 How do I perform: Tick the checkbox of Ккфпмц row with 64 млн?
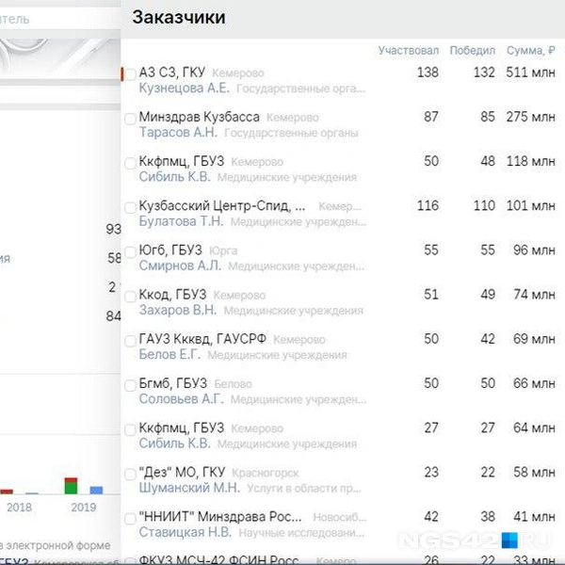tap(130, 430)
